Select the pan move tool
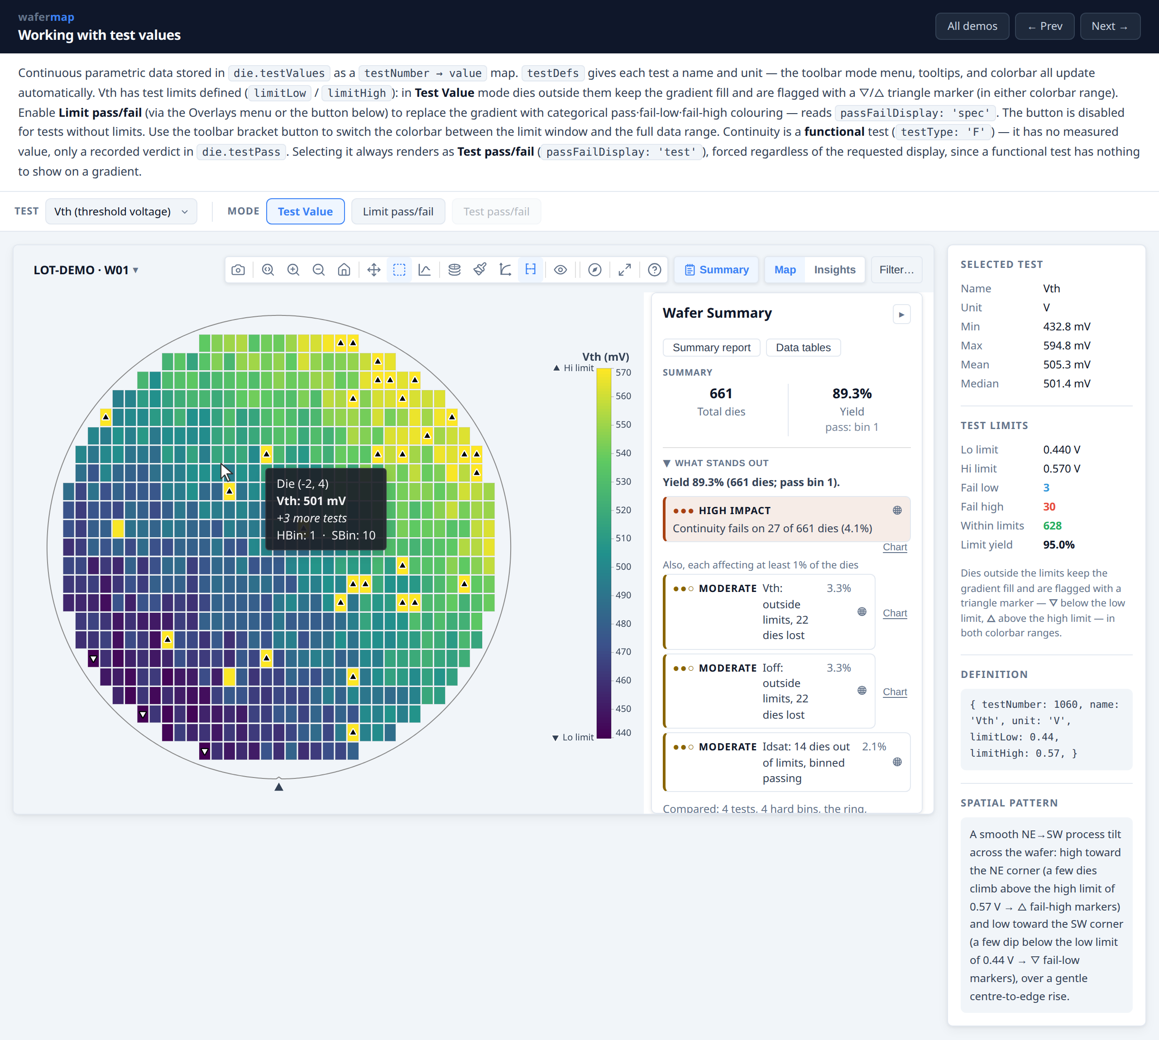The height and width of the screenshot is (1040, 1159). click(374, 270)
